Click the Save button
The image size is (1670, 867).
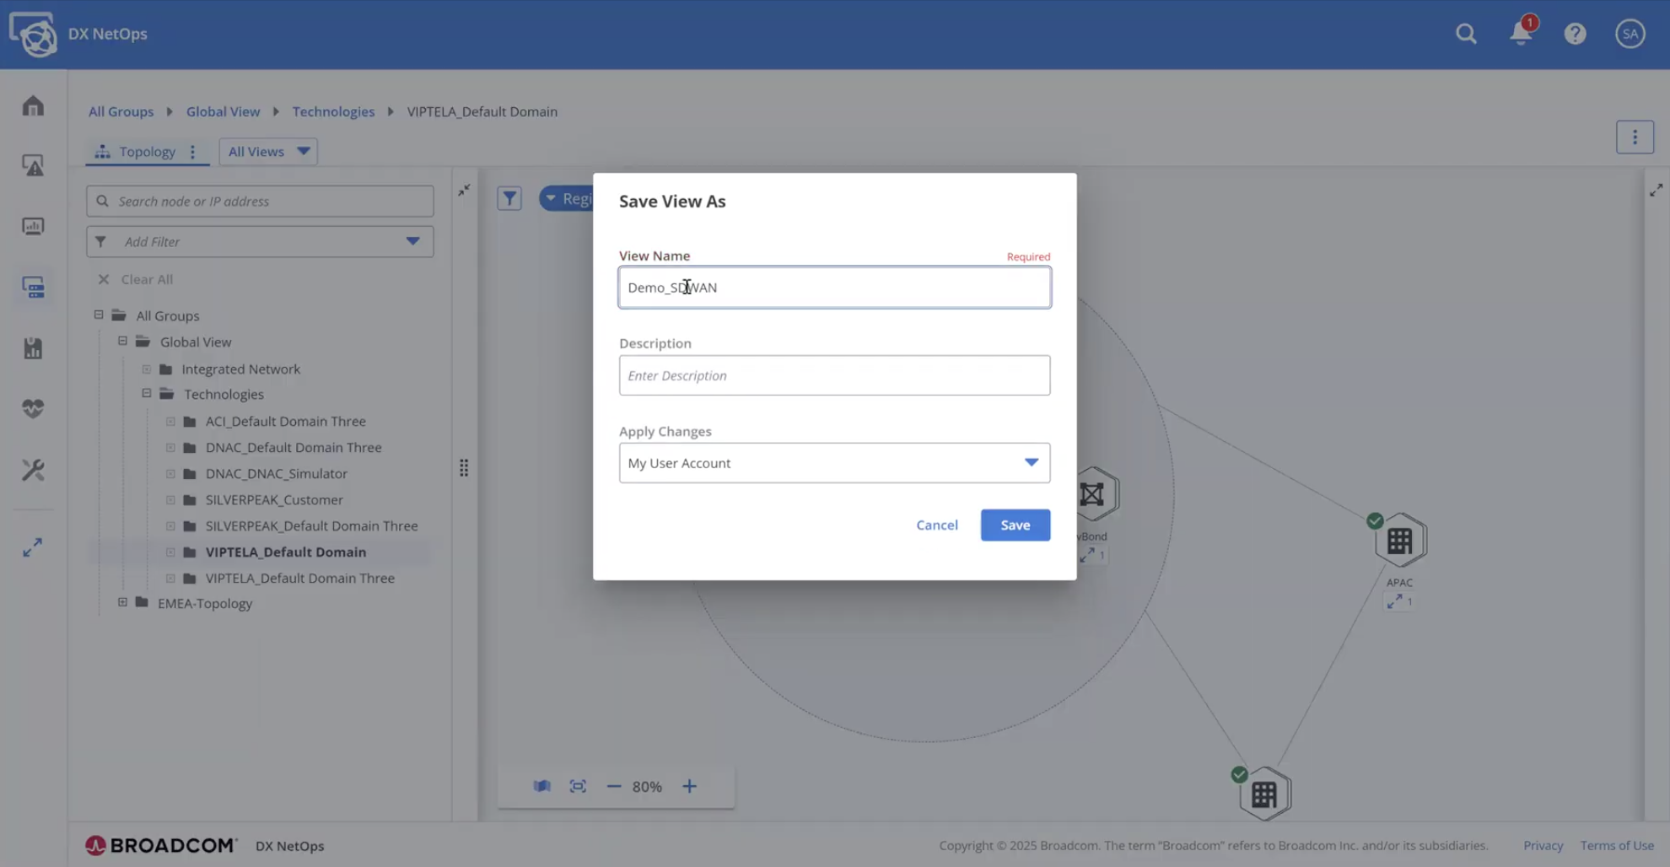[1015, 525]
